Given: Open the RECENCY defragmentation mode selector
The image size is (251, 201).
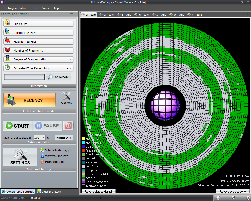Looking at the screenshot, I should [29, 100].
